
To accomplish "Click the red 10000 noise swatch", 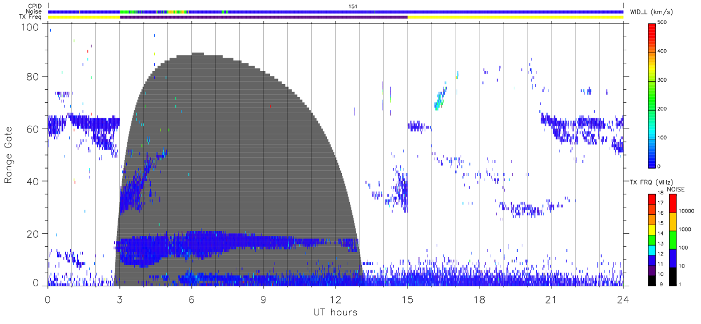I will (672, 203).
